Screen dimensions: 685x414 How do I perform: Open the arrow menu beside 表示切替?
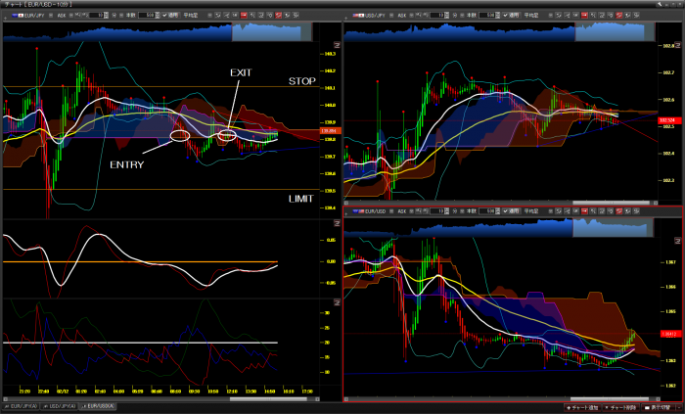(x=678, y=407)
